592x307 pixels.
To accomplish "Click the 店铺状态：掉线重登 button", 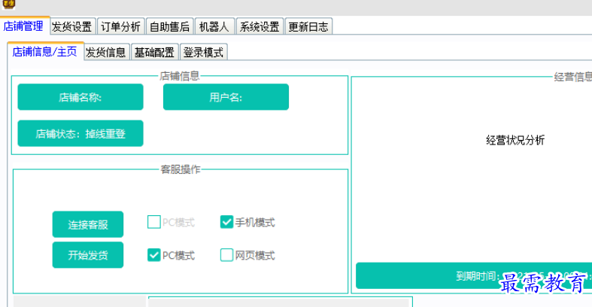I will pos(80,133).
